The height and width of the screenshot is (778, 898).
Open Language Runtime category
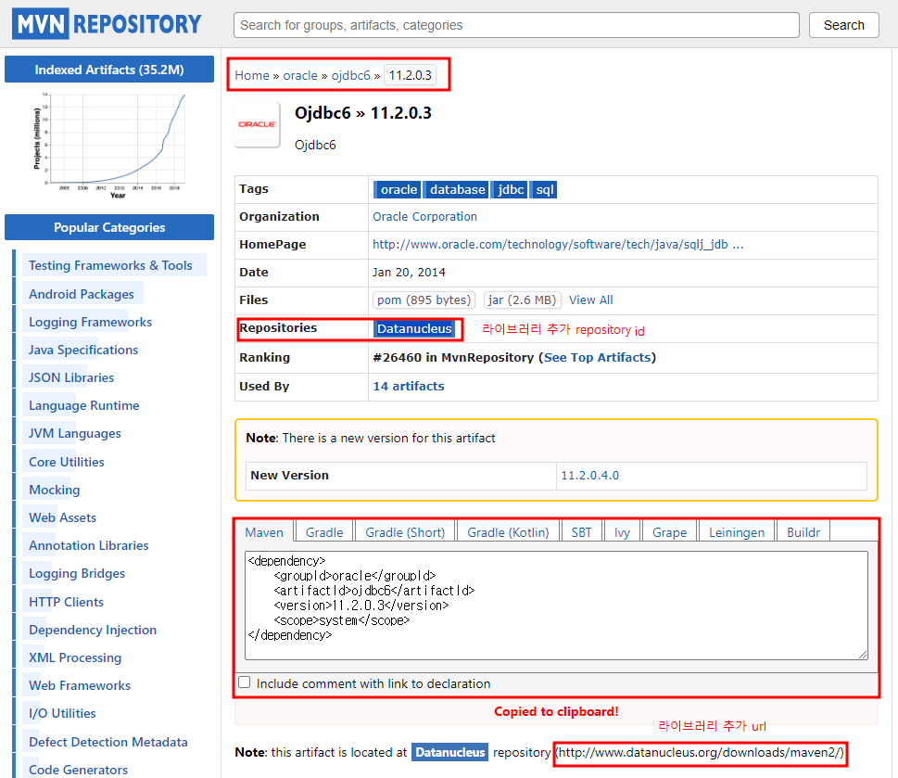[x=83, y=405]
